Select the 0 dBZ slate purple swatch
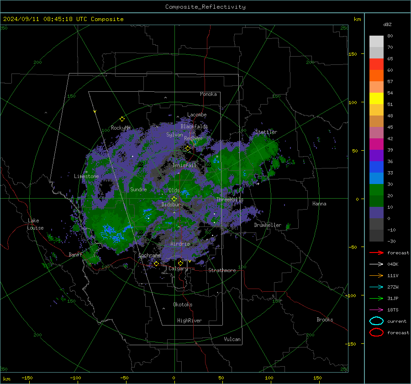 (x=376, y=213)
